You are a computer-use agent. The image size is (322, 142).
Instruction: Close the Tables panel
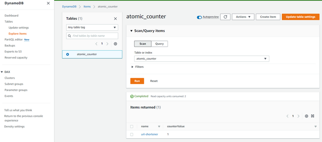(115, 19)
